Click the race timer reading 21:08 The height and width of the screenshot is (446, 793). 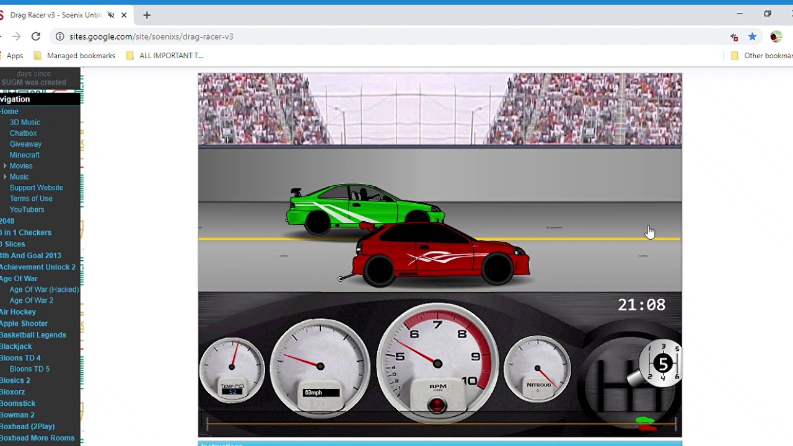pos(641,305)
